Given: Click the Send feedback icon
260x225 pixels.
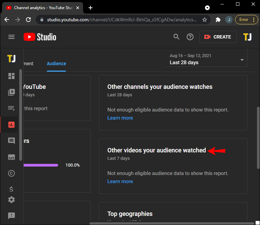Looking at the screenshot, I should (x=11, y=216).
